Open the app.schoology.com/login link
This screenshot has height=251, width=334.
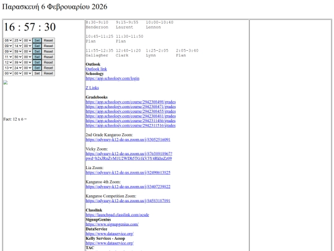coord(113,78)
